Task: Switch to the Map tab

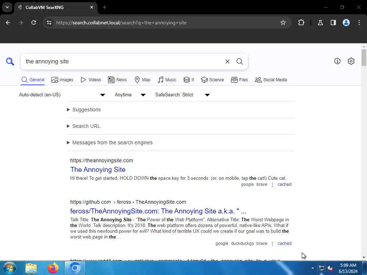Action: coord(142,80)
